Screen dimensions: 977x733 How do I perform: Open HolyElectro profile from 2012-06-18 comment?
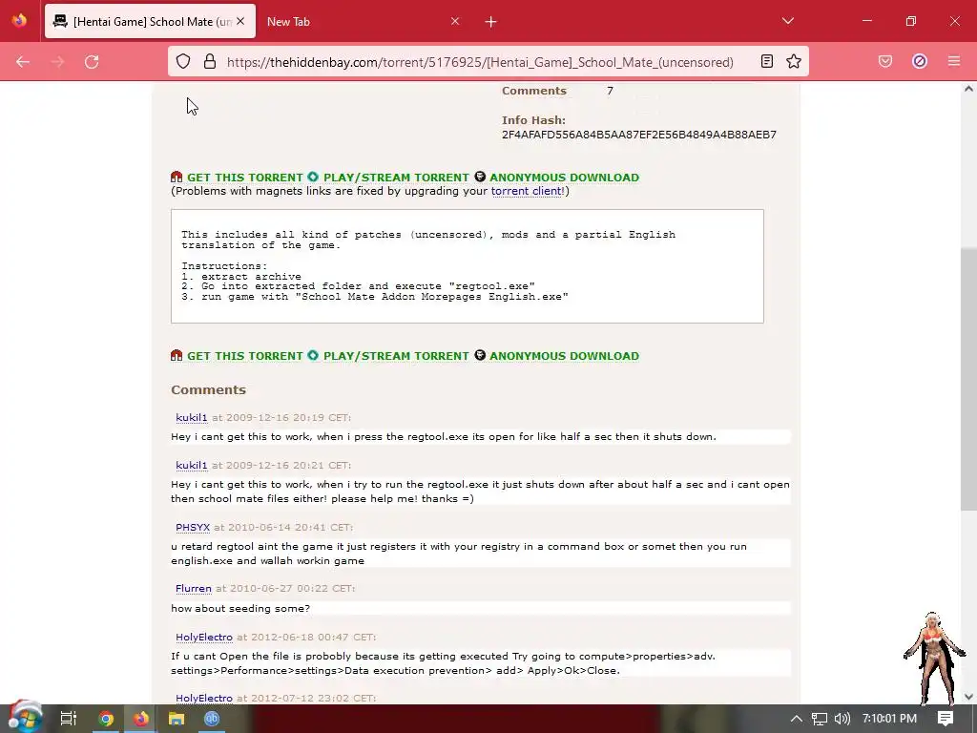(x=204, y=637)
